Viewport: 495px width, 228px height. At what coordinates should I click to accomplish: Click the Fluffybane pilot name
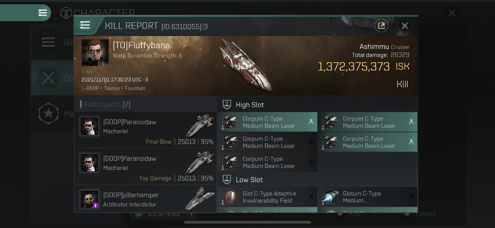(x=141, y=45)
